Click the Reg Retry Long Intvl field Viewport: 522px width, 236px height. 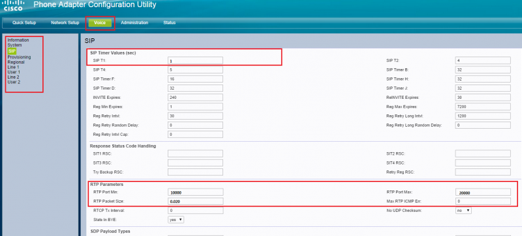click(x=483, y=116)
